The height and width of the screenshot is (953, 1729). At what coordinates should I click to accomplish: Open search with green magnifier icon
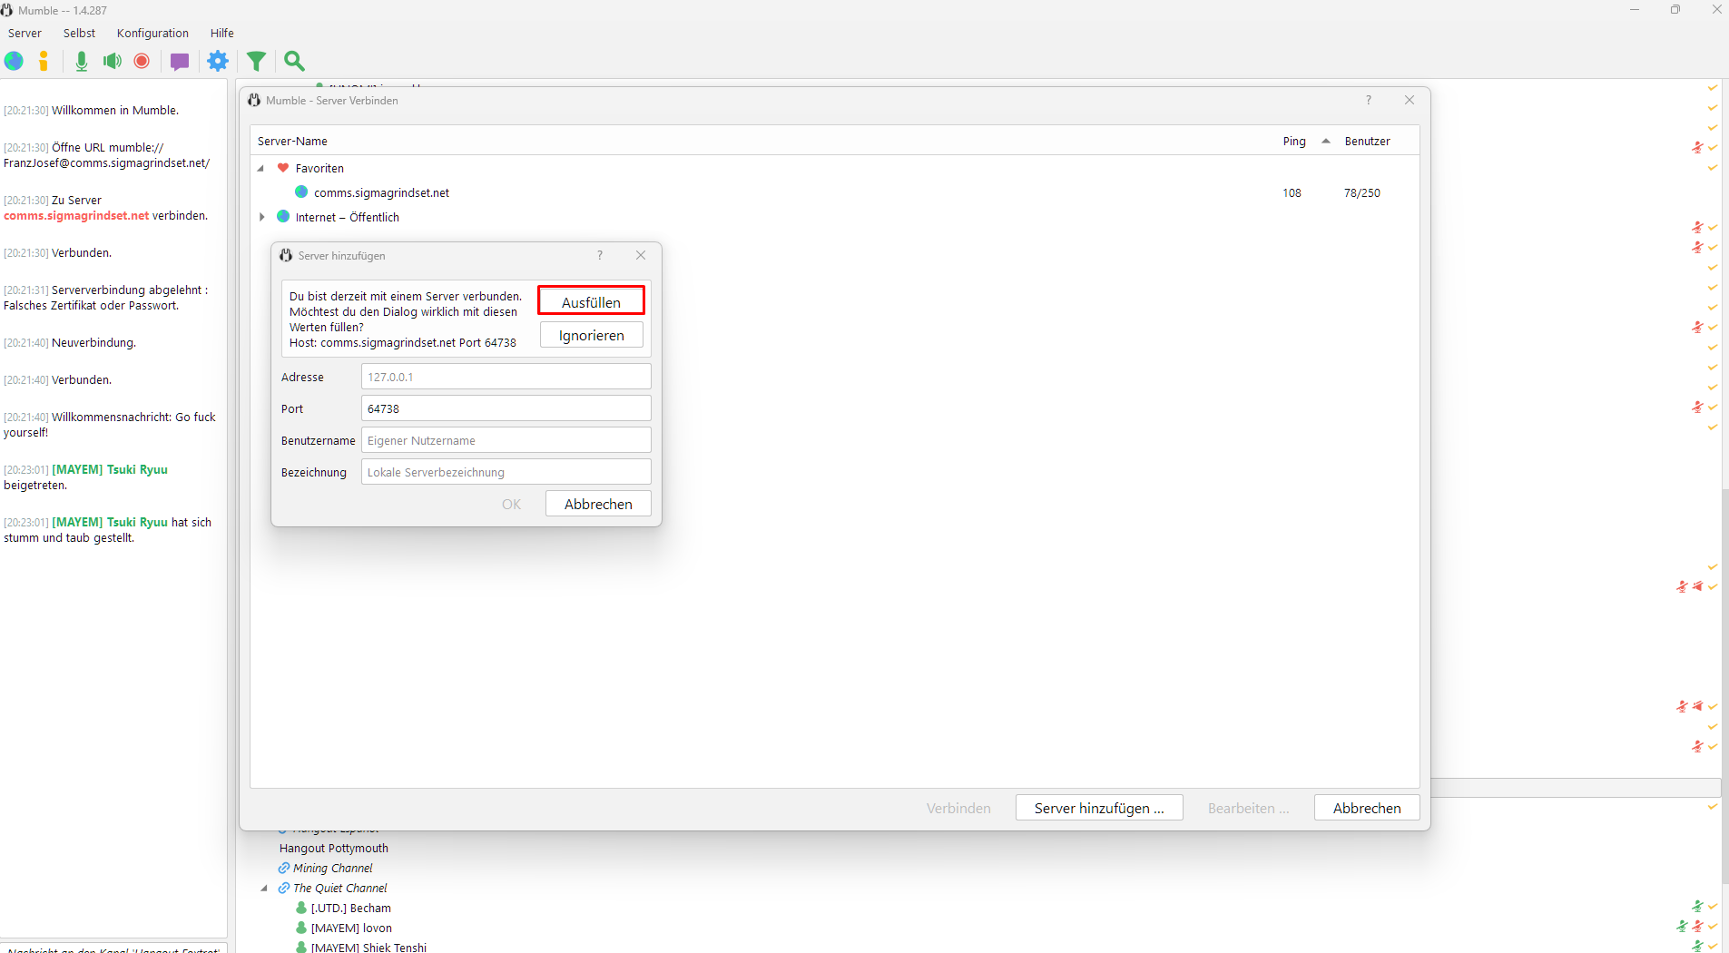(x=294, y=61)
